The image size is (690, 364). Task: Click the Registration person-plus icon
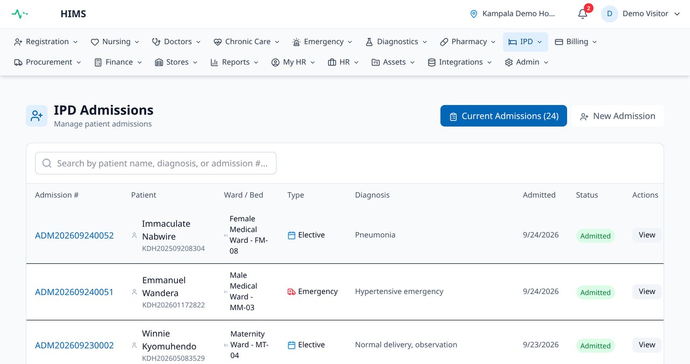[18, 42]
